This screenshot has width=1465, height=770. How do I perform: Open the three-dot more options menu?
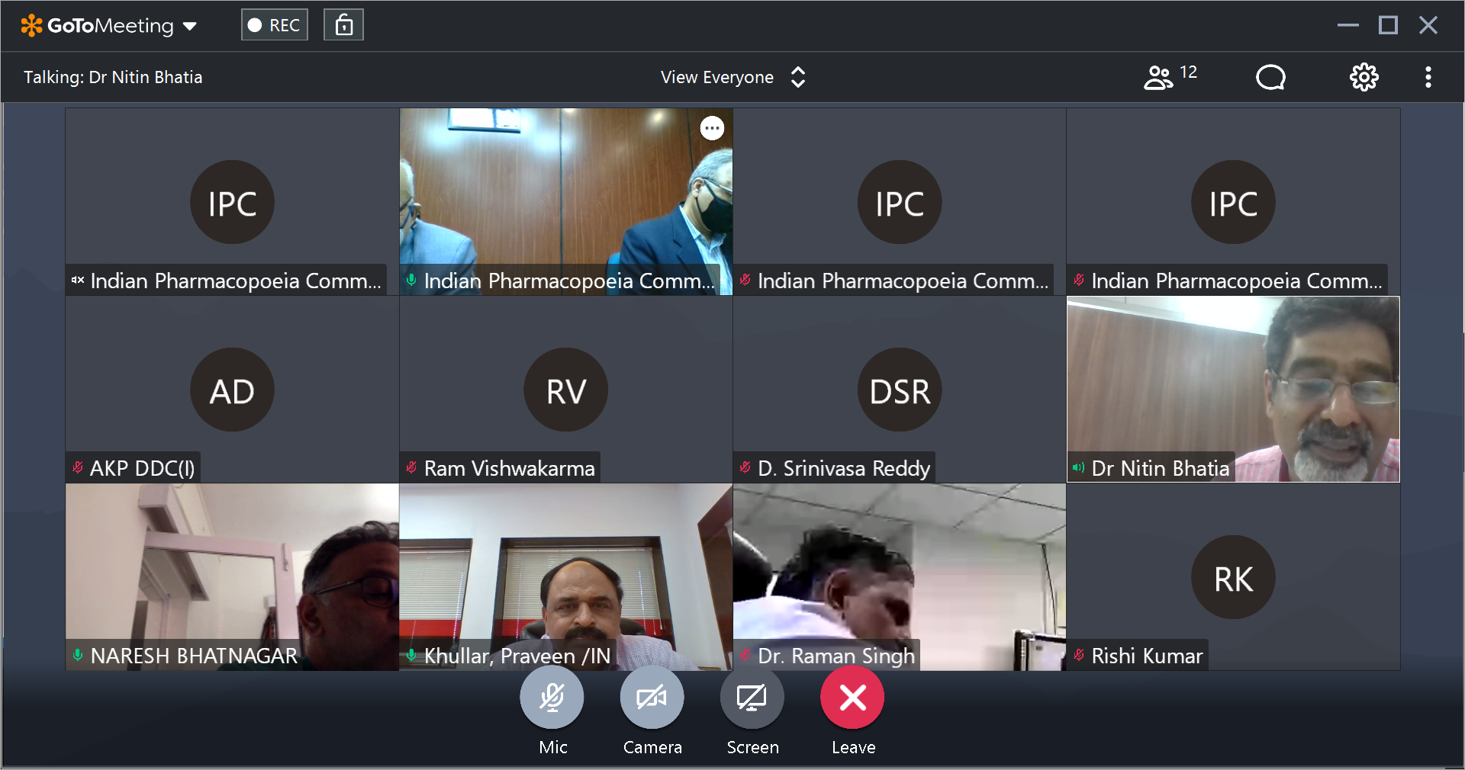click(1428, 77)
